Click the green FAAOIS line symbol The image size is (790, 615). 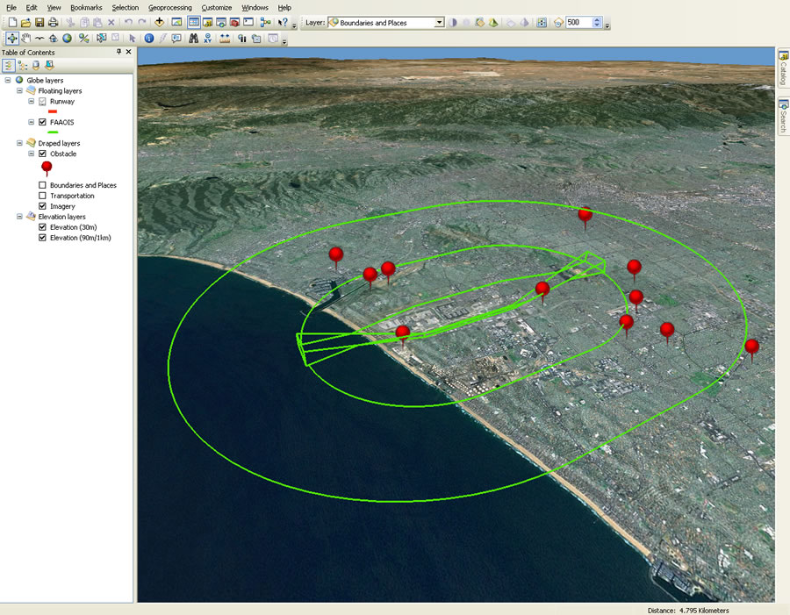53,133
